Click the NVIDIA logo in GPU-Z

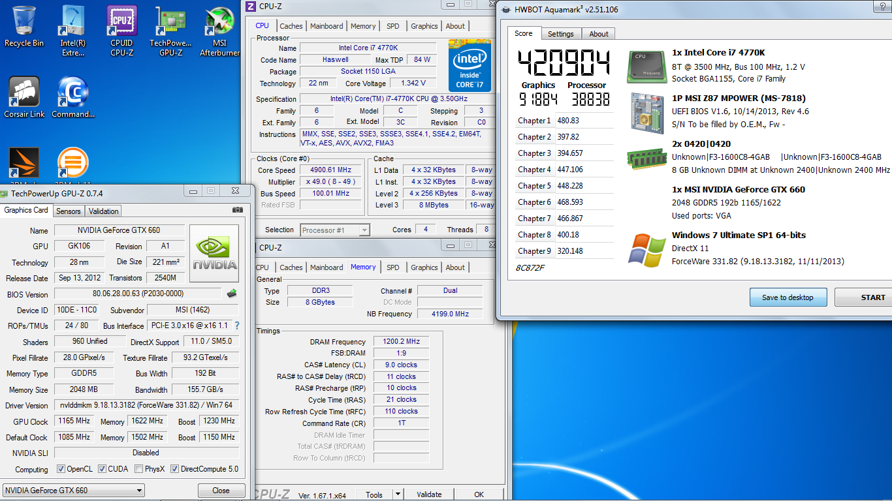coord(214,254)
